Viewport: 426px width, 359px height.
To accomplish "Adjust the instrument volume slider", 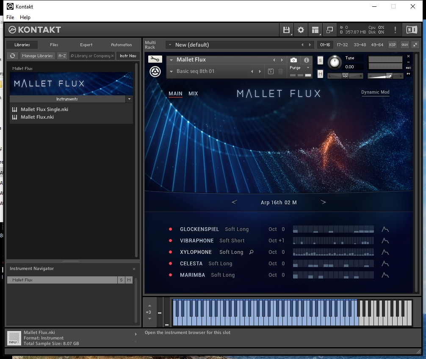I will pyautogui.click(x=385, y=76).
